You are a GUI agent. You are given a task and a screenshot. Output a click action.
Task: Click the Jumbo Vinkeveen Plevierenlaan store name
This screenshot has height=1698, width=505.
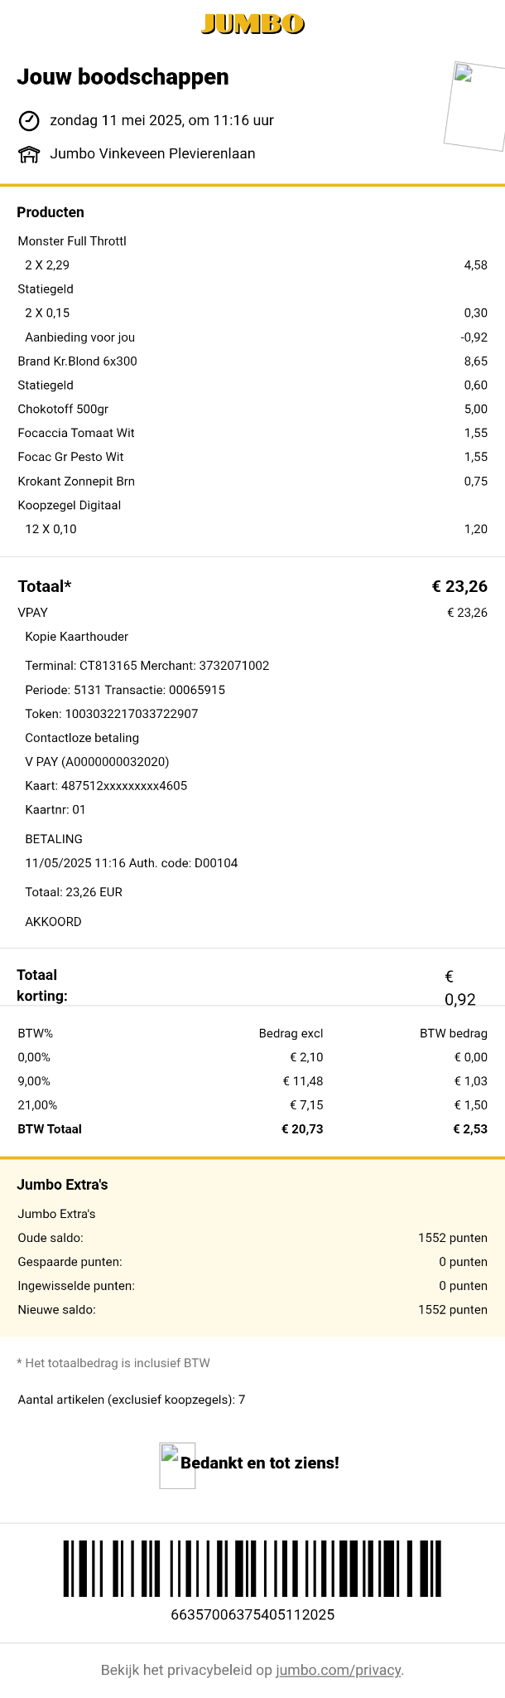click(152, 153)
